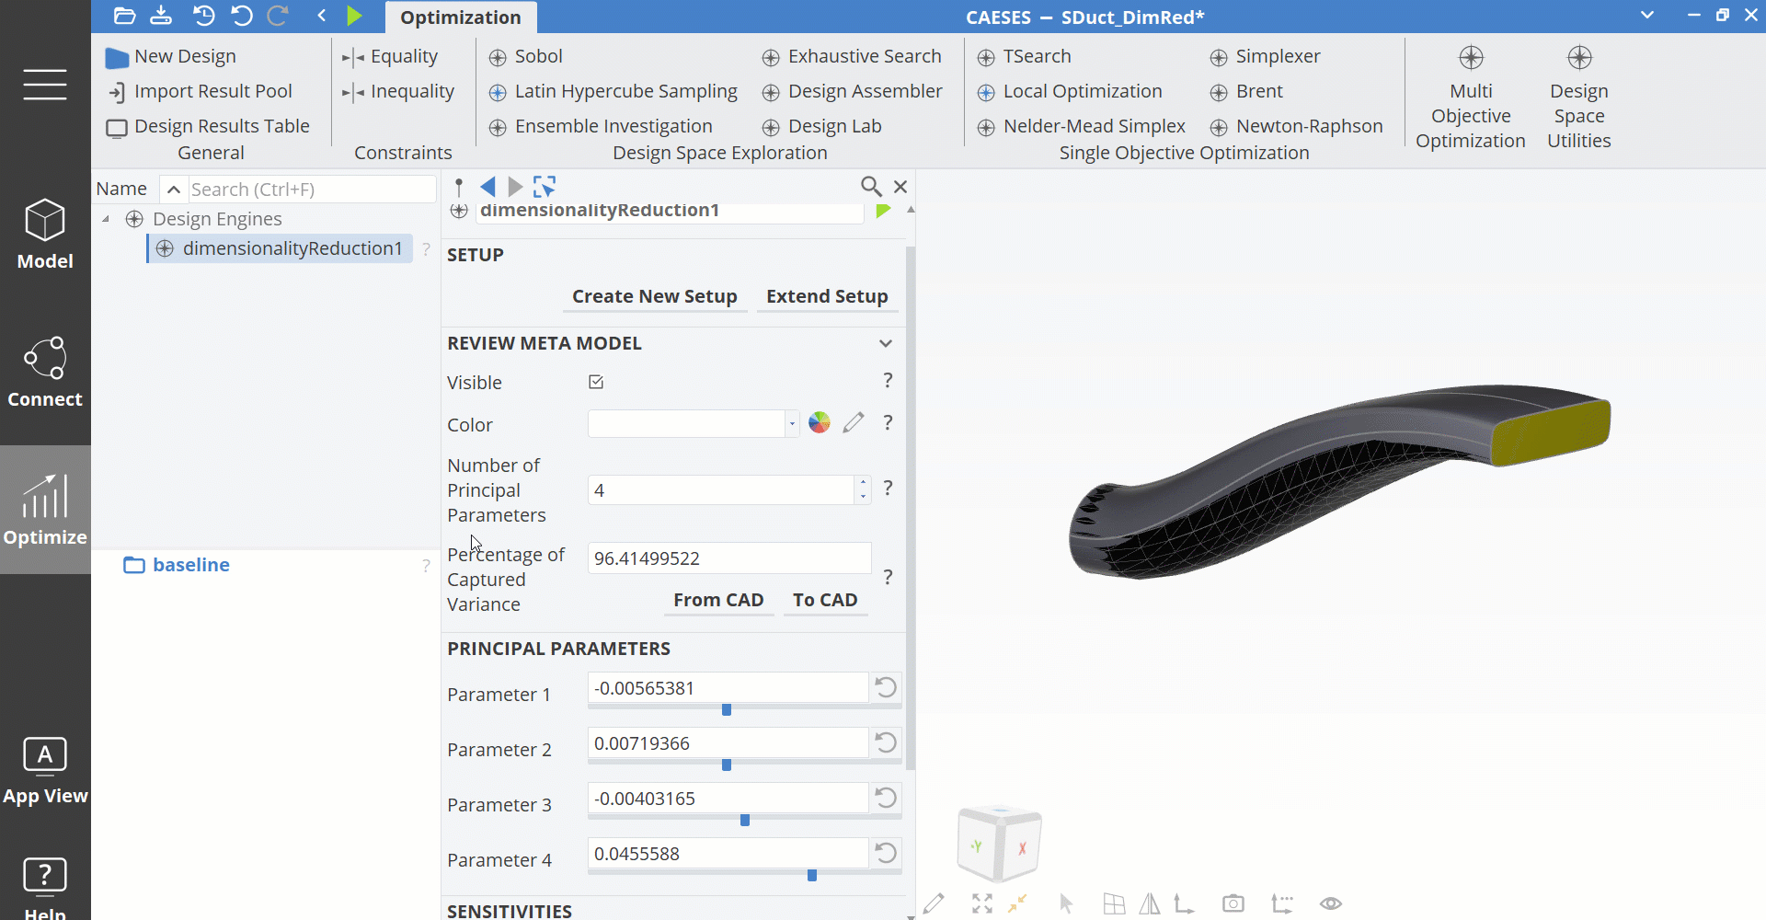Toggle the mirror symmetry icon in the viewport toolbar
The height and width of the screenshot is (920, 1766).
point(1150,903)
